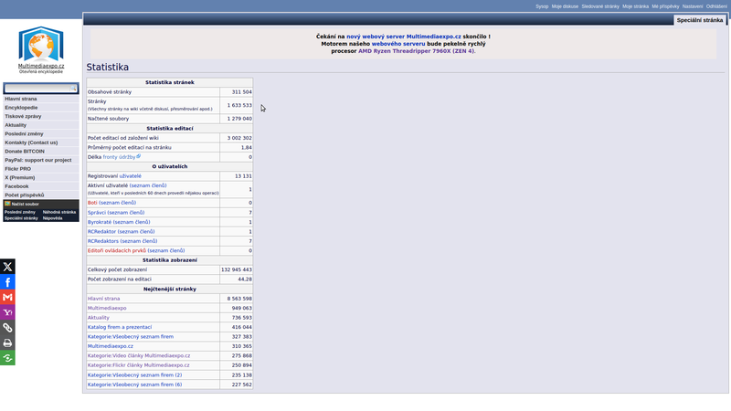Open the Speciální stránka tab
731x411 pixels.
point(701,19)
